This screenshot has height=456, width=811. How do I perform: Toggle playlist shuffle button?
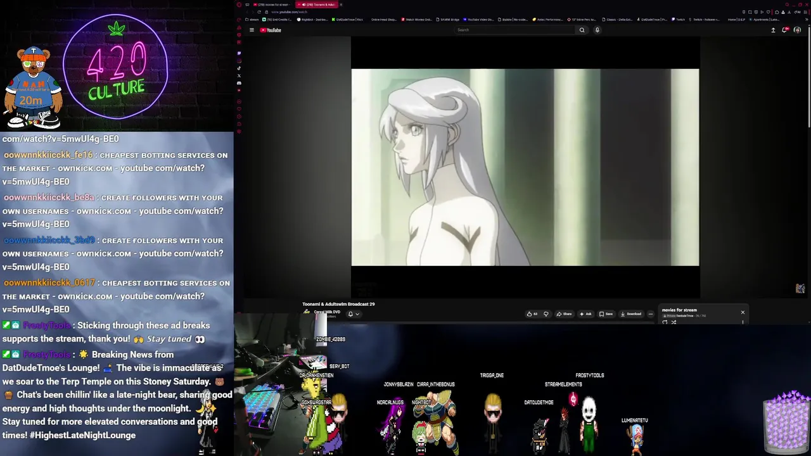click(x=674, y=322)
